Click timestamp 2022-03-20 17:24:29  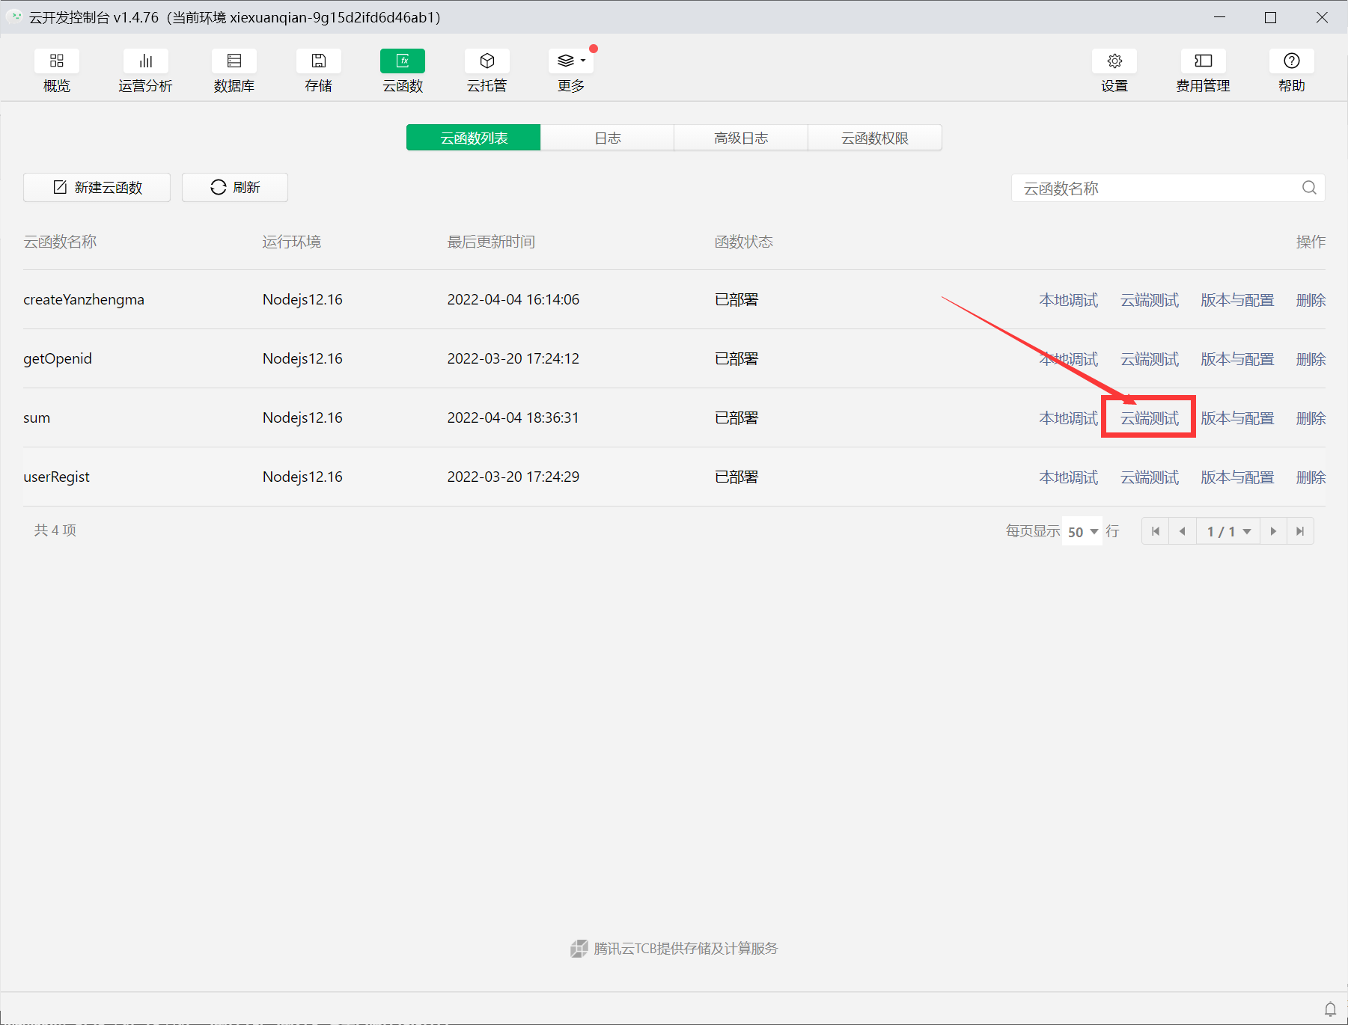click(513, 477)
